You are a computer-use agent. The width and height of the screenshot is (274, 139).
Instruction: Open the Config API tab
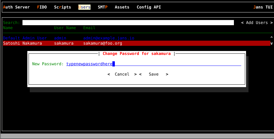149,7
